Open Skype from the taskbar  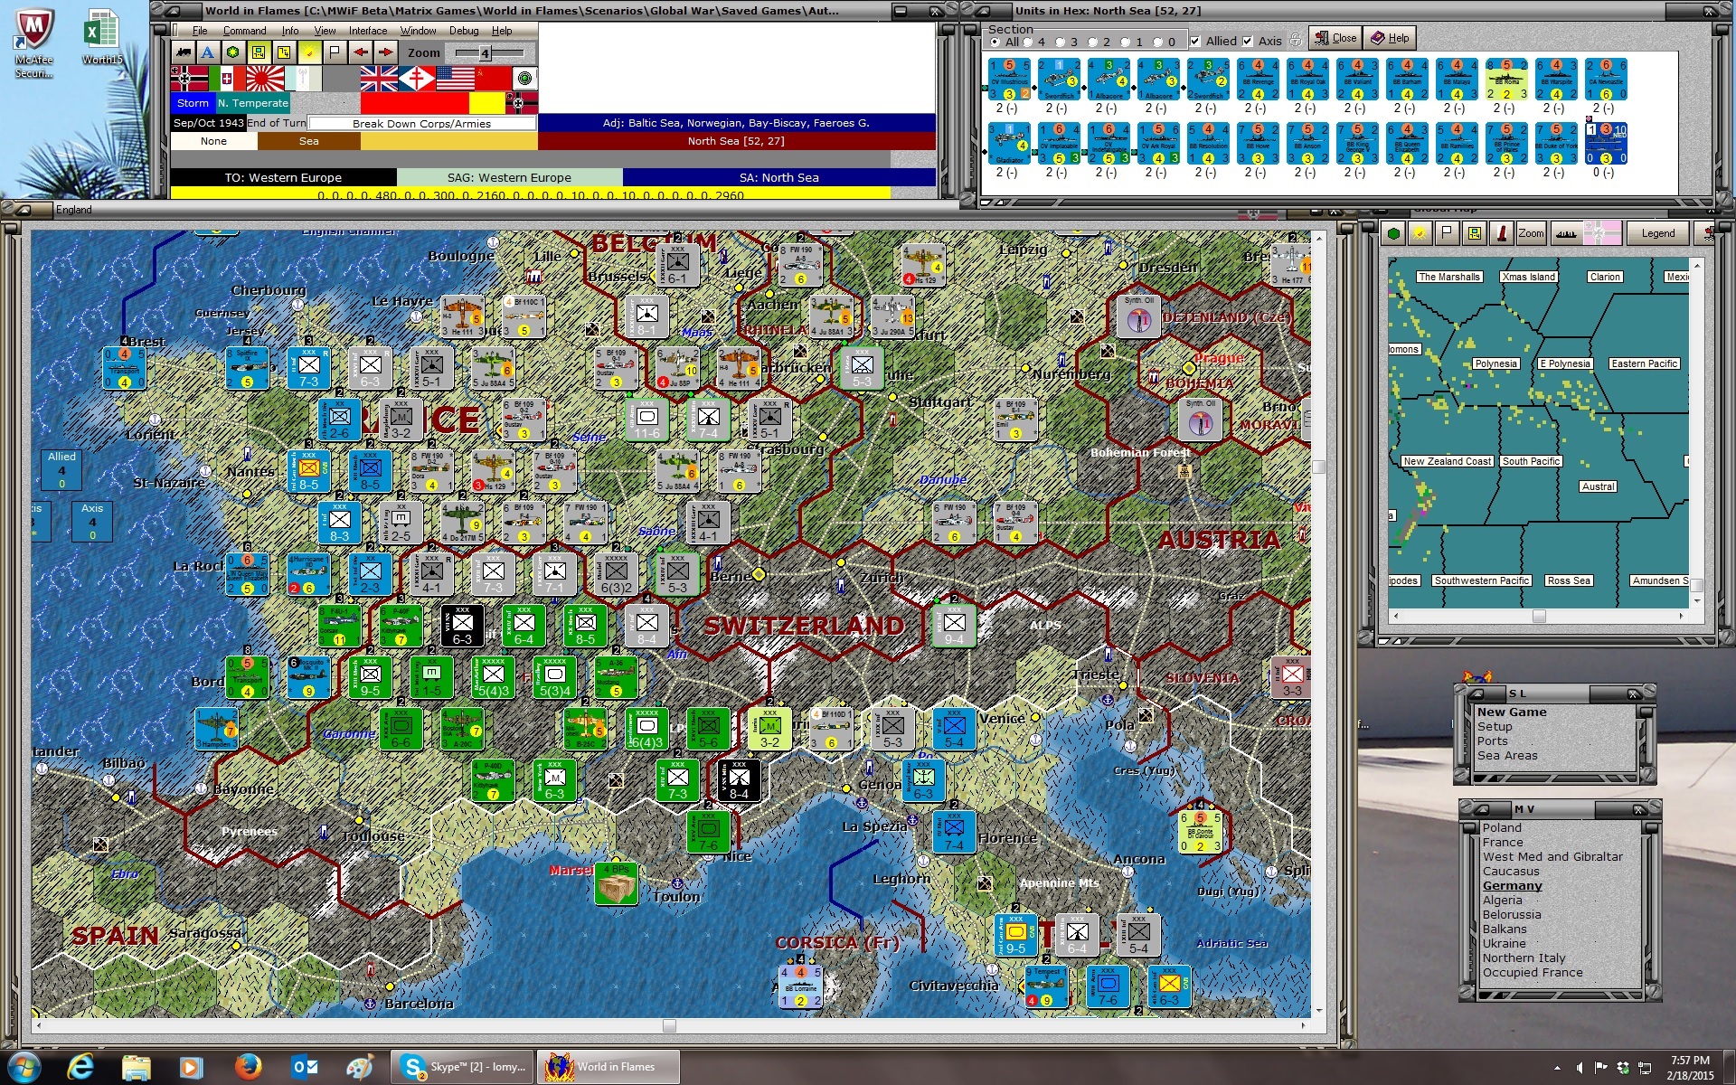click(462, 1067)
